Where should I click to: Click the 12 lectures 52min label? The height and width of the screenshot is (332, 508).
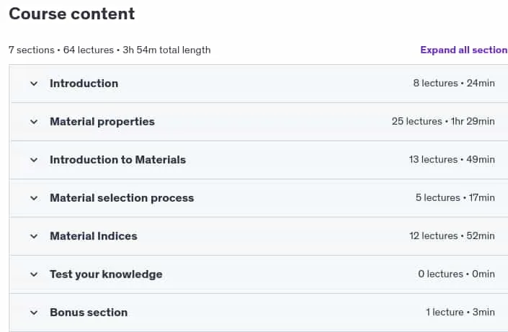452,236
